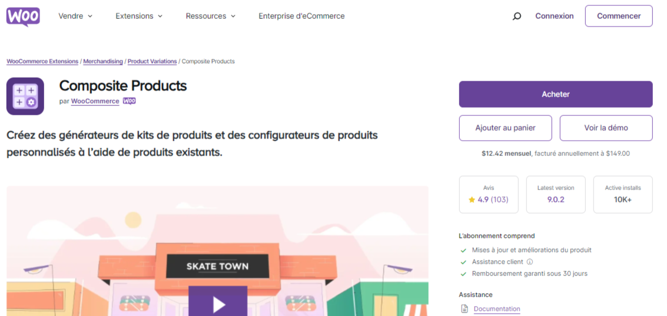Open Product Variations breadcrumb link
667x316 pixels.
(x=152, y=62)
